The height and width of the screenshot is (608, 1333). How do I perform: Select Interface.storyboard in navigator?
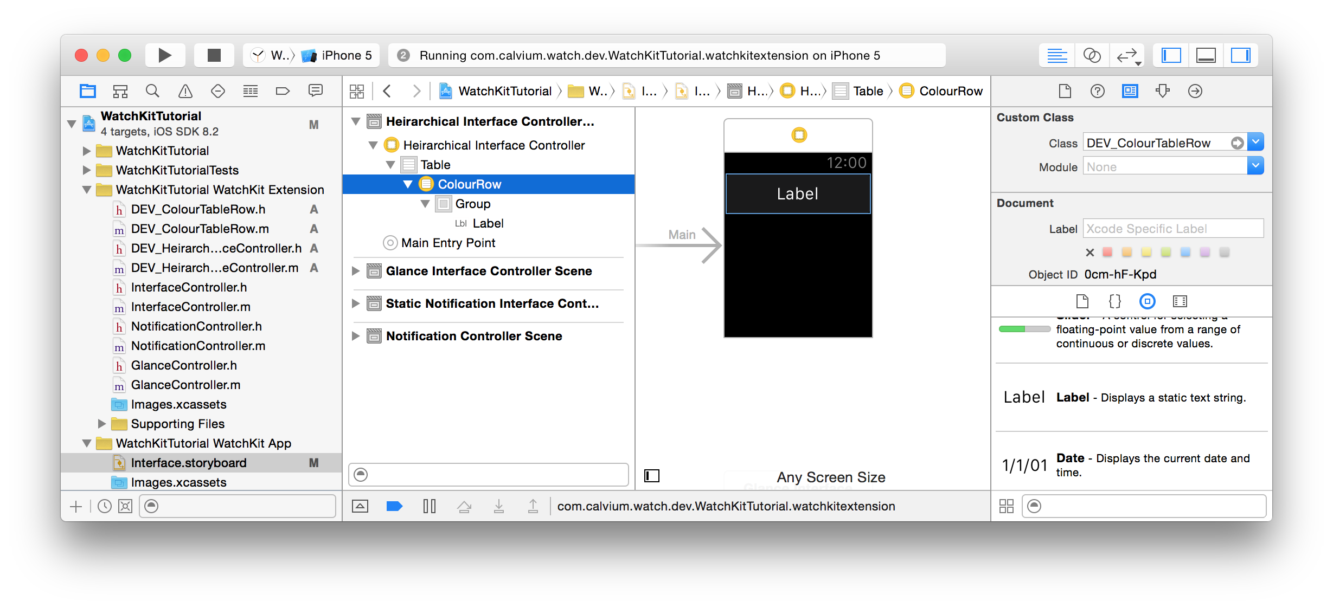(202, 463)
